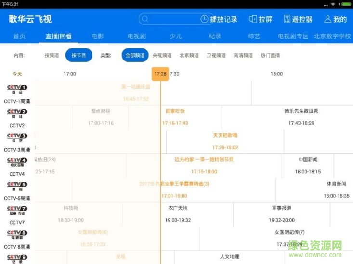Tap the 歌华云飞视 app title

(30, 19)
